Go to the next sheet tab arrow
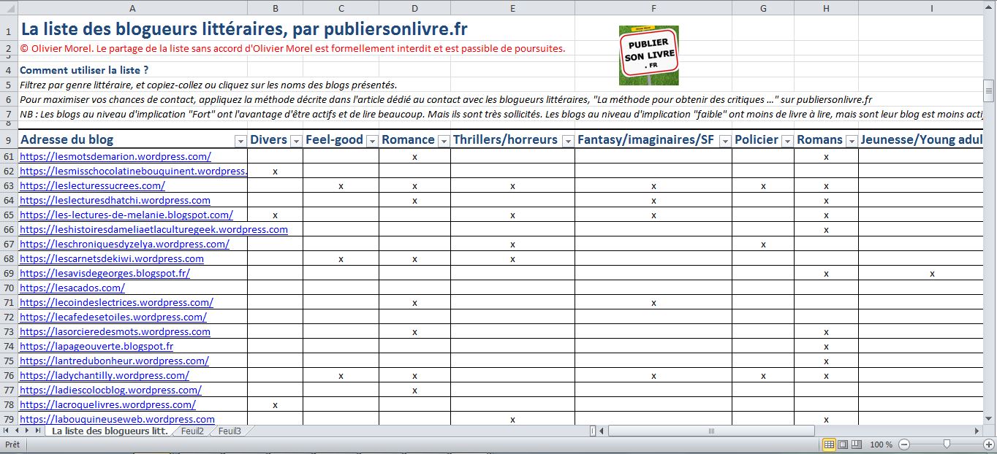 click(x=28, y=431)
